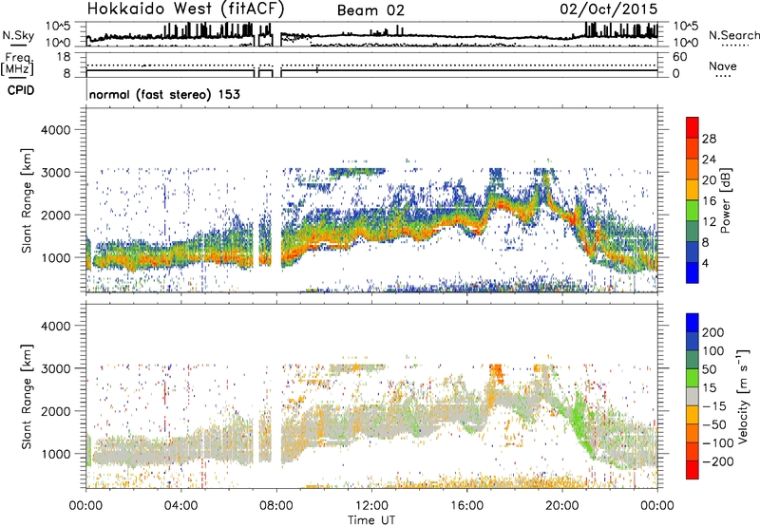Click the '1000' tick of velocity panel
Viewport: 760px width, 526px height.
click(x=56, y=454)
